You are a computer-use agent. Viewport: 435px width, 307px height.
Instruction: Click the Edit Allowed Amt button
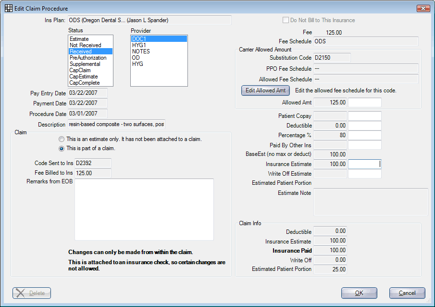pos(265,90)
